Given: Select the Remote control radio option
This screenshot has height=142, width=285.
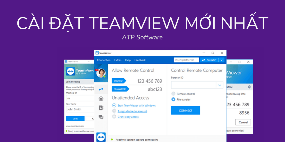Looking at the screenshot, I should tap(173, 94).
